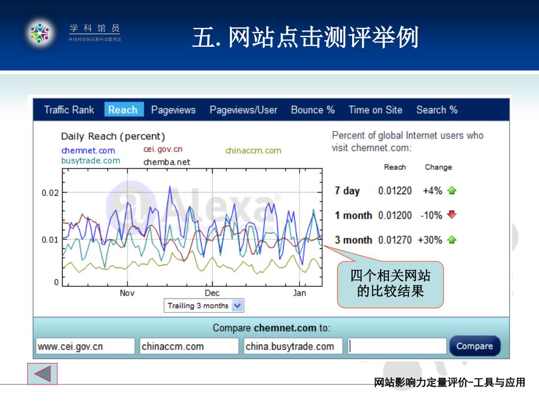The width and height of the screenshot is (539, 404).
Task: Click the green up arrow beside 3 month
Action: (x=452, y=239)
